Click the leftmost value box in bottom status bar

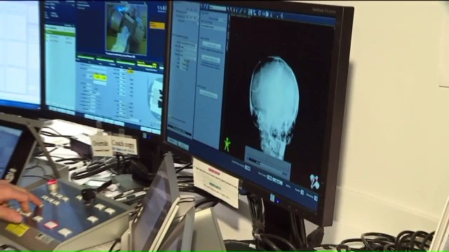point(248,168)
